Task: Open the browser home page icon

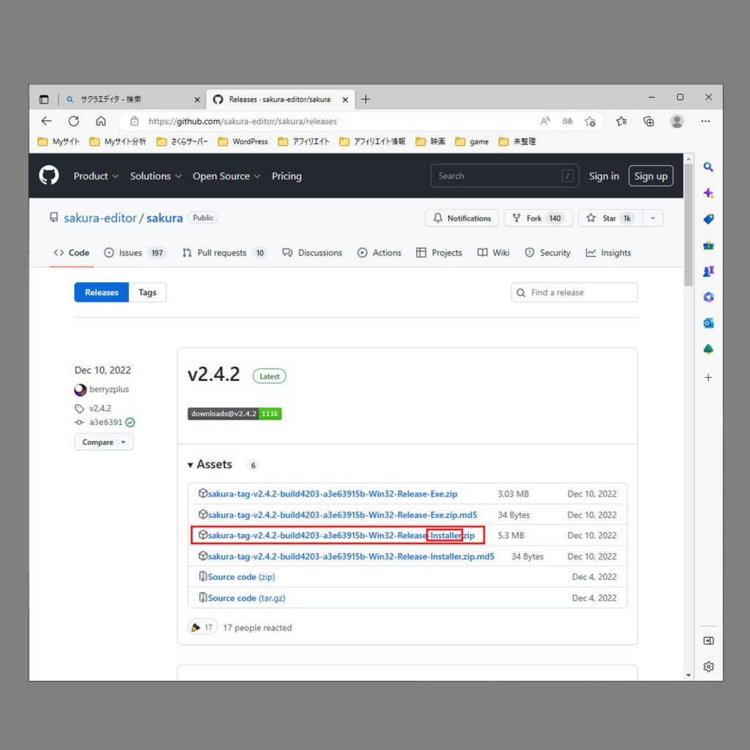Action: 101,121
